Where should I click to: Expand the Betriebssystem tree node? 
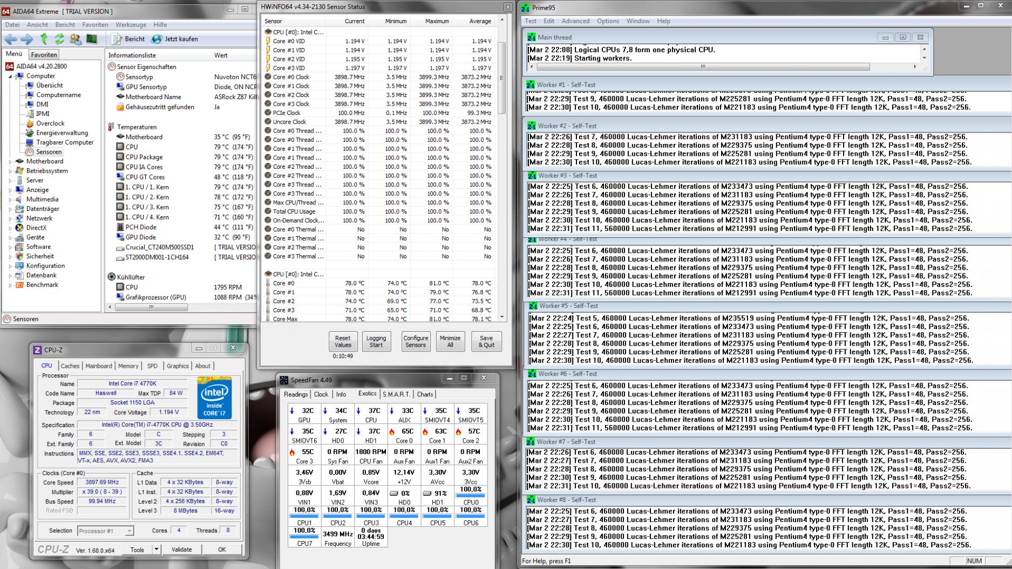point(10,171)
